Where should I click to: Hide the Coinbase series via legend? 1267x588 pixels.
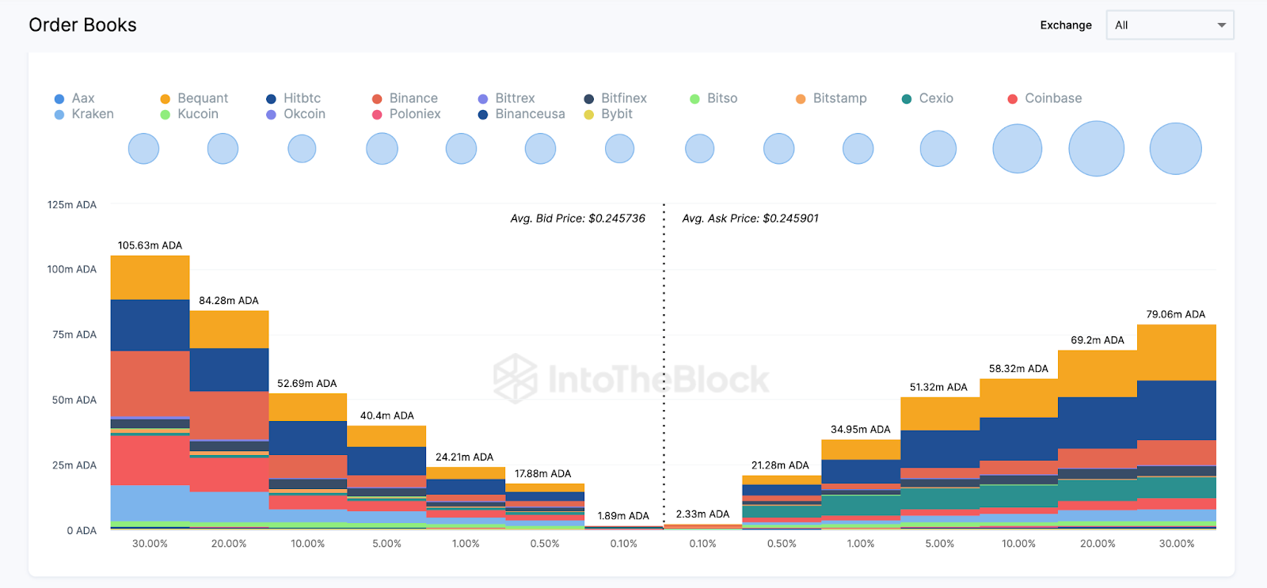pos(1052,98)
